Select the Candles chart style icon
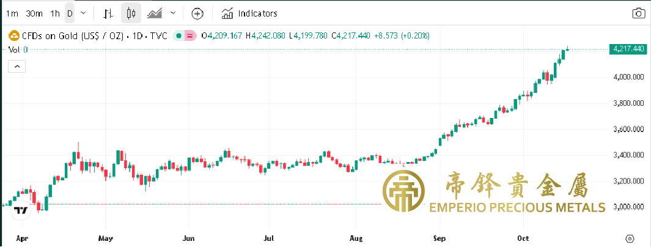The height and width of the screenshot is (247, 651). click(130, 13)
